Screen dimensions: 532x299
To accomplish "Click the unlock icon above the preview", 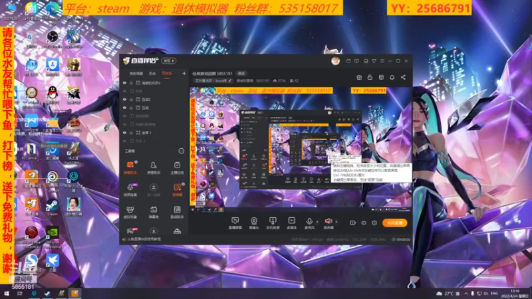I will (370, 77).
